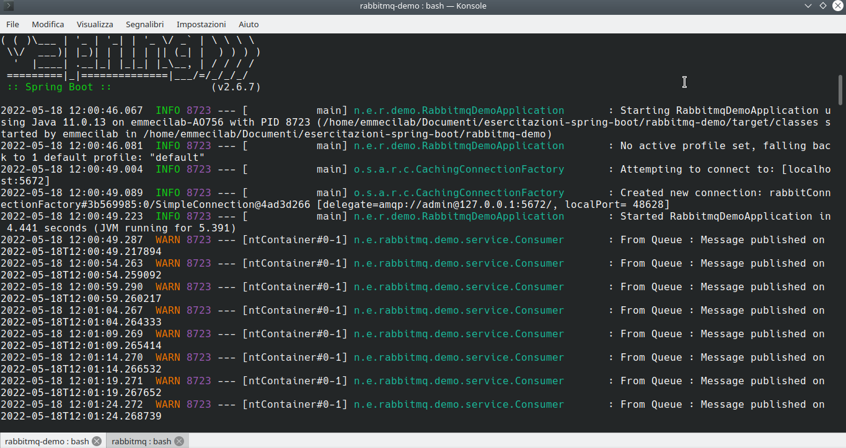The image size is (846, 448).
Task: Click the terminal vertical scrollbar handle
Action: coord(841,90)
